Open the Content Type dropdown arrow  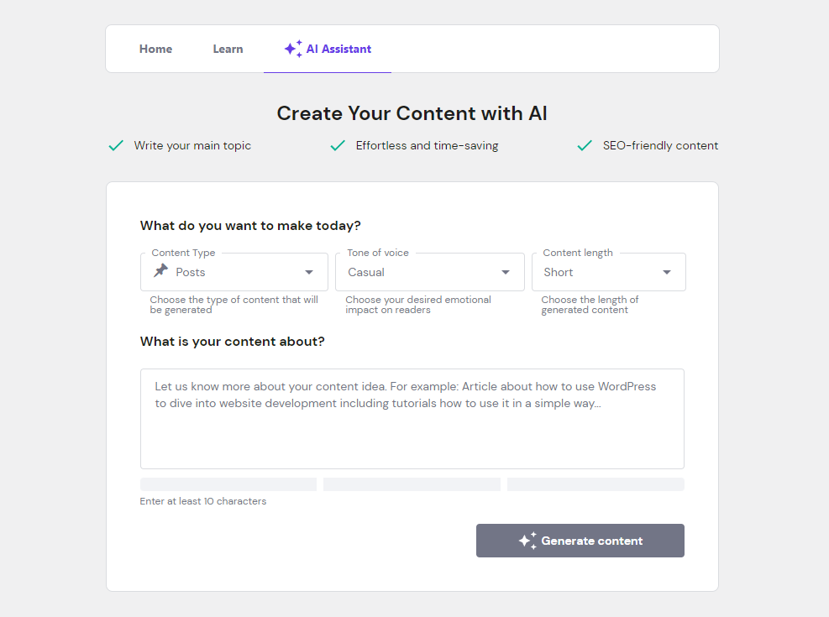(308, 272)
